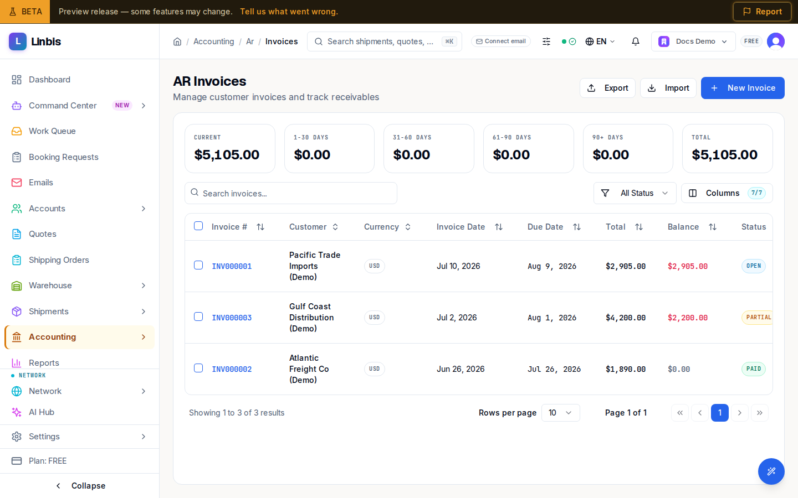The height and width of the screenshot is (498, 798).
Task: Go to the previous page arrow
Action: click(700, 413)
